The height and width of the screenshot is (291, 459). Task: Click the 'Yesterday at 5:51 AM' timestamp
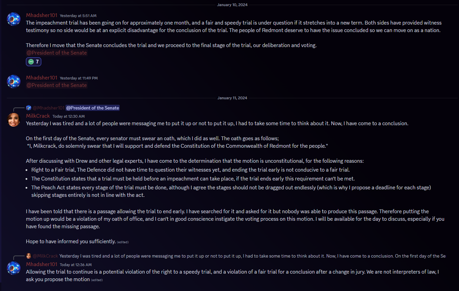tap(78, 16)
